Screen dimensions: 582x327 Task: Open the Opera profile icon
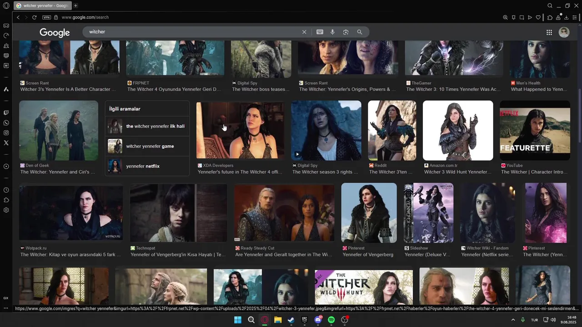click(558, 17)
